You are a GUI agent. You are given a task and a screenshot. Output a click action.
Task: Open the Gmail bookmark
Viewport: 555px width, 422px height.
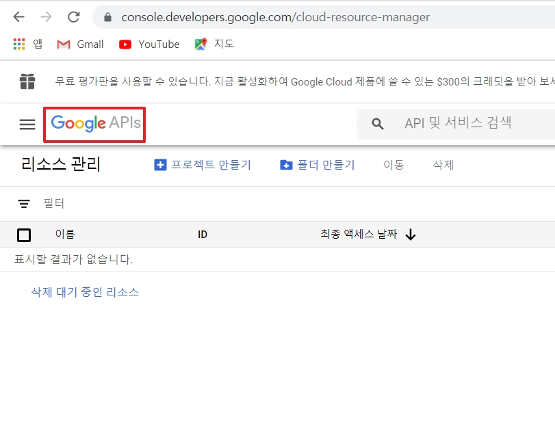click(80, 44)
